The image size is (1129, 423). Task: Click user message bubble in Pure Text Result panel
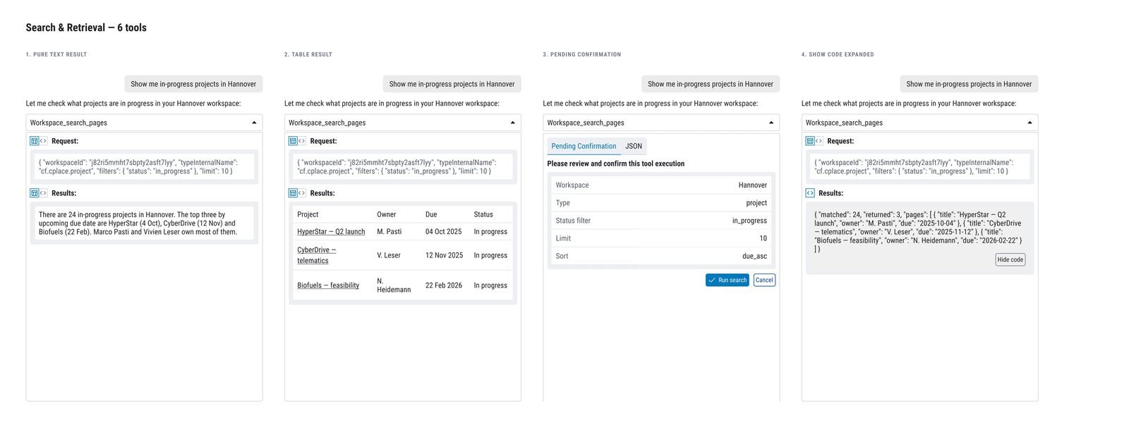(x=193, y=84)
